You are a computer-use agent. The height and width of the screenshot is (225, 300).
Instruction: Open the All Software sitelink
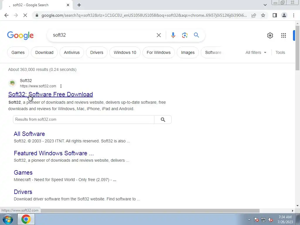click(x=29, y=134)
